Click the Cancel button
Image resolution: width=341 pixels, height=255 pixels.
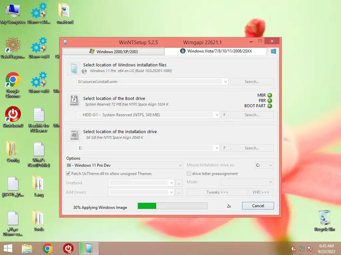[258, 206]
